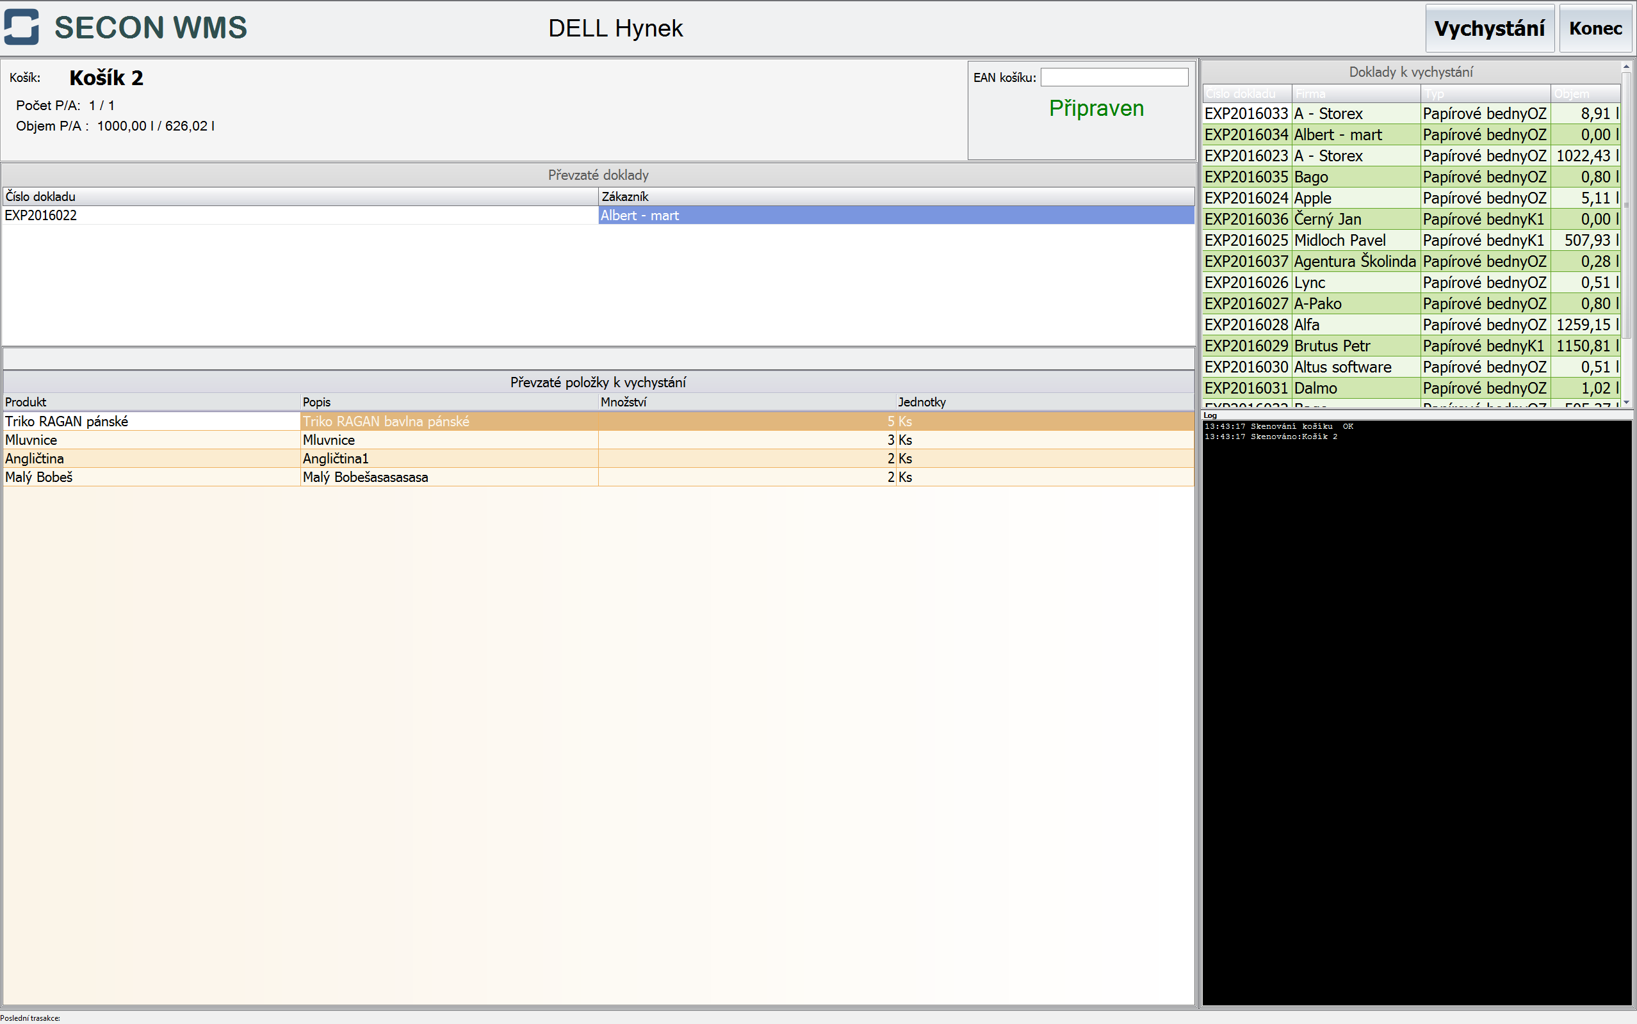Select the Angličtina item row
This screenshot has height=1024, width=1637.
(x=149, y=458)
